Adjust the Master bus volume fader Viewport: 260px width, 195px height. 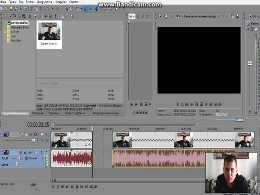pyautogui.click(x=250, y=63)
